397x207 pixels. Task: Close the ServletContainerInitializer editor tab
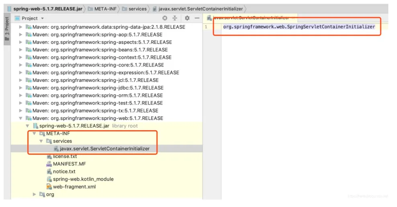[293, 18]
